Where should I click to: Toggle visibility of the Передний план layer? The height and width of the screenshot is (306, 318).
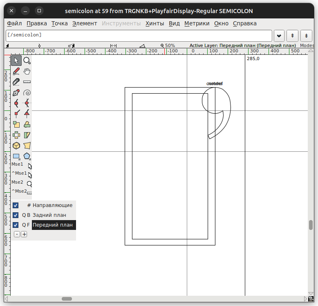(x=16, y=225)
